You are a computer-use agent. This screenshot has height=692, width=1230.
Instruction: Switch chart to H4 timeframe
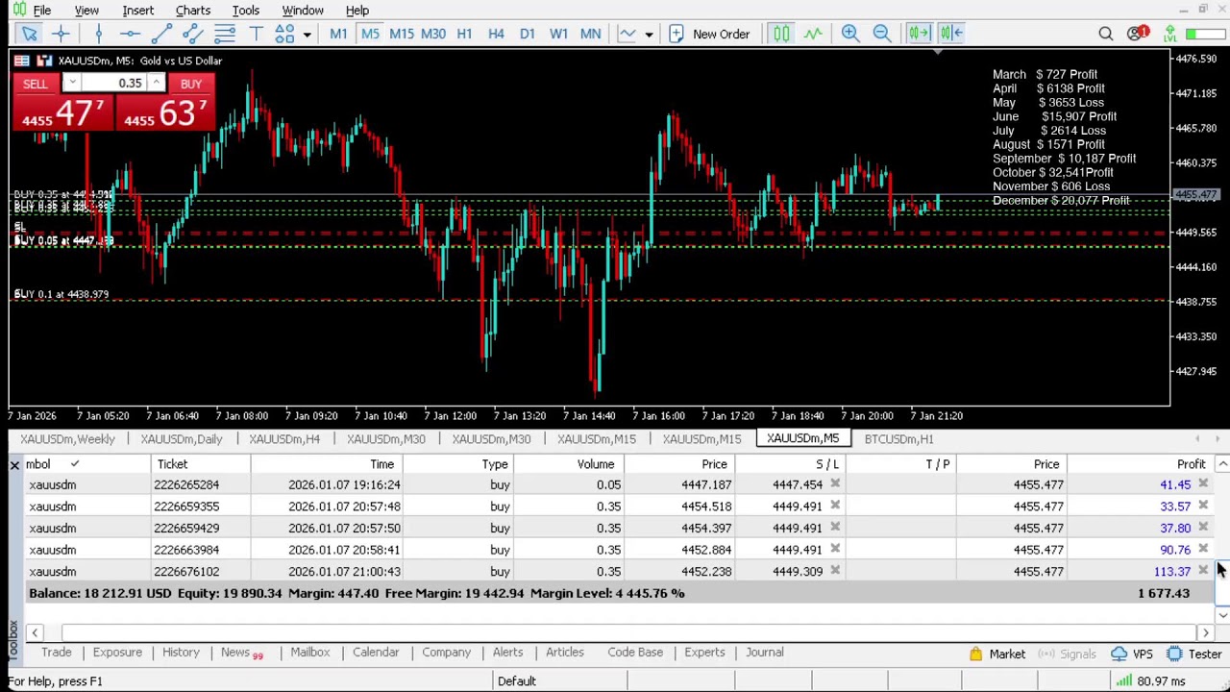coord(496,34)
